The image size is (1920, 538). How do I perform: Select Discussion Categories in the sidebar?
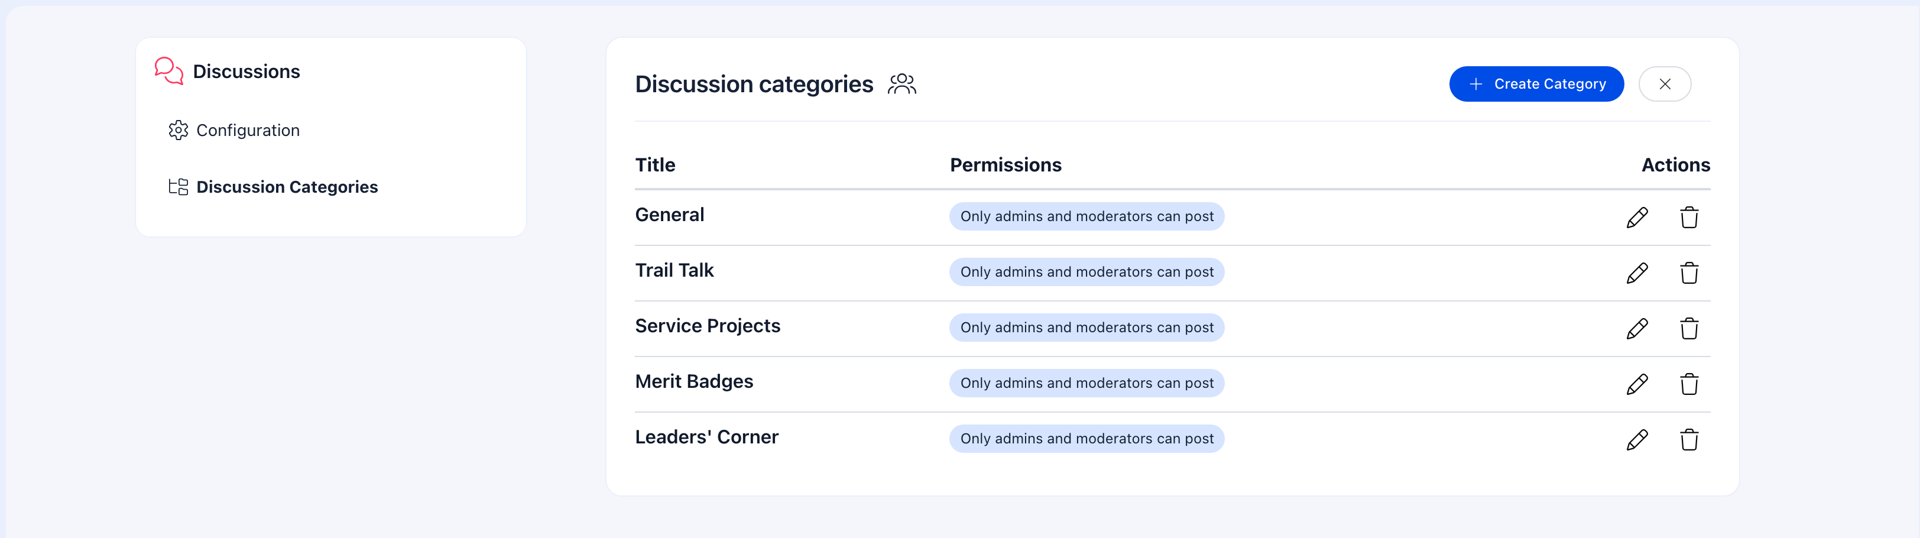[287, 187]
